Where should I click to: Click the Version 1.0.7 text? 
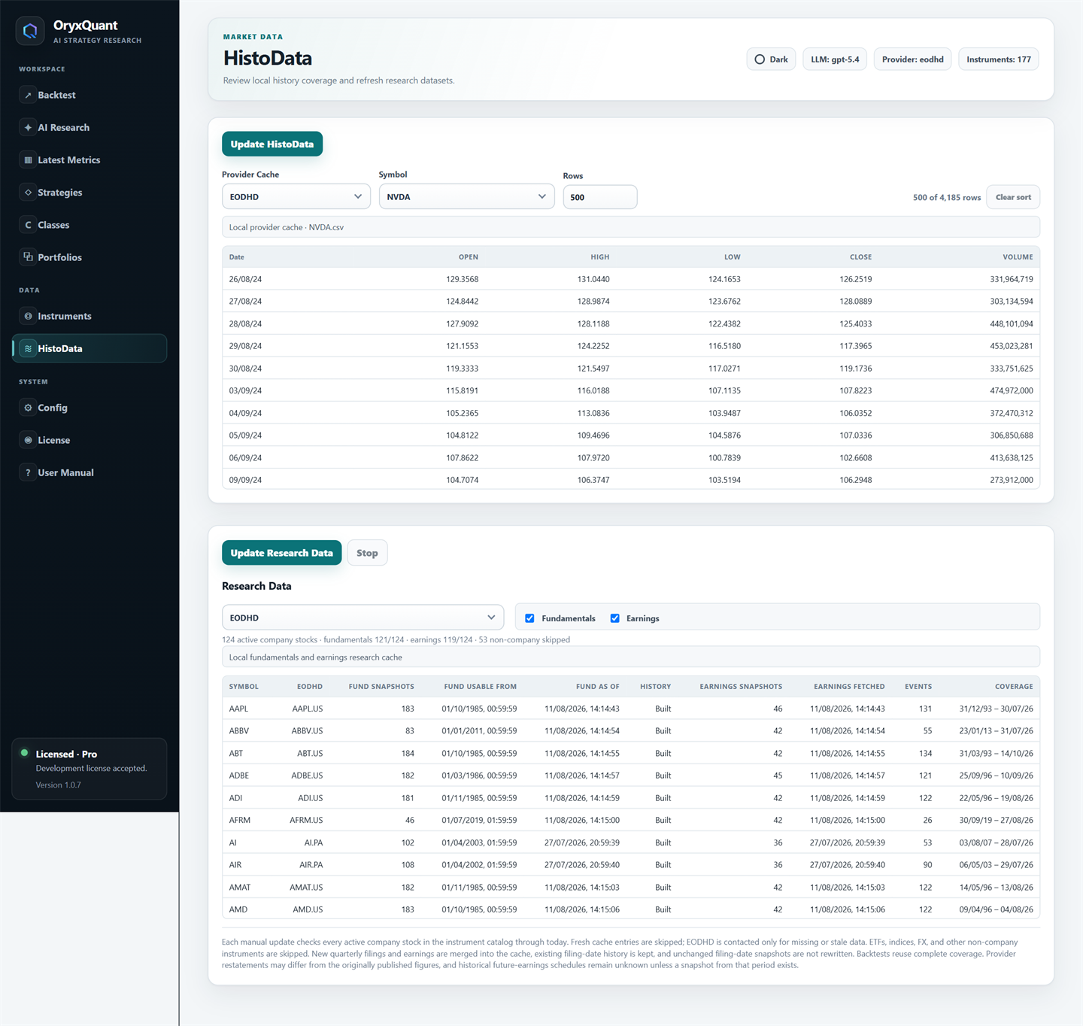[x=59, y=785]
